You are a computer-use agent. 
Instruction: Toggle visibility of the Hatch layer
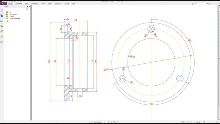tap(7, 16)
